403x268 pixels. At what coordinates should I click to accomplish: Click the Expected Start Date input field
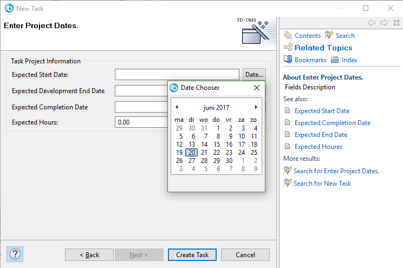[177, 74]
